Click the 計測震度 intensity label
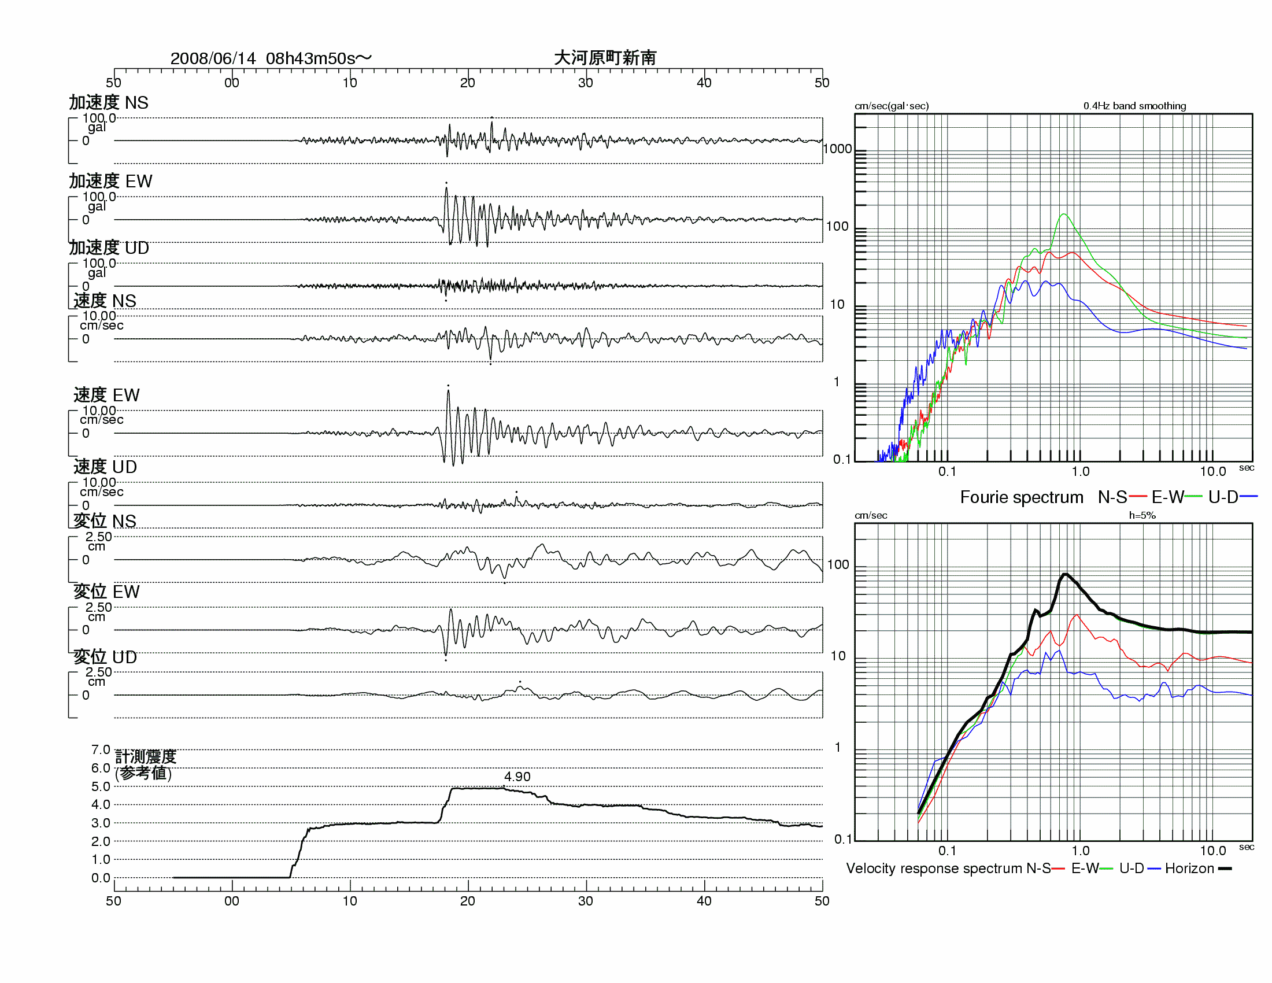 [146, 756]
